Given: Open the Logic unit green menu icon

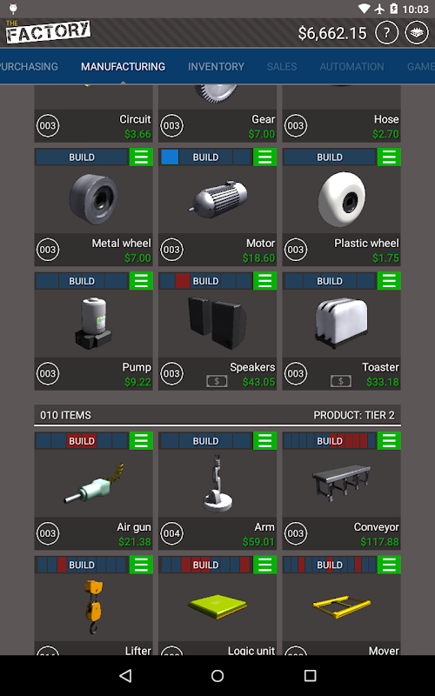Looking at the screenshot, I should 265,565.
